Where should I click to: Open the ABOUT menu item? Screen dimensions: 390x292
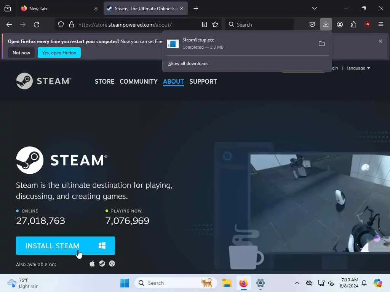(x=173, y=81)
